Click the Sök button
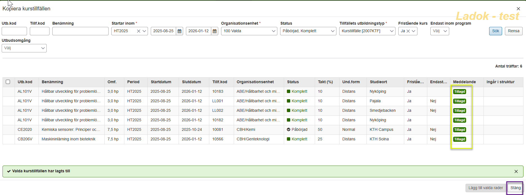Screen dimensions: 526x195 (x=495, y=31)
